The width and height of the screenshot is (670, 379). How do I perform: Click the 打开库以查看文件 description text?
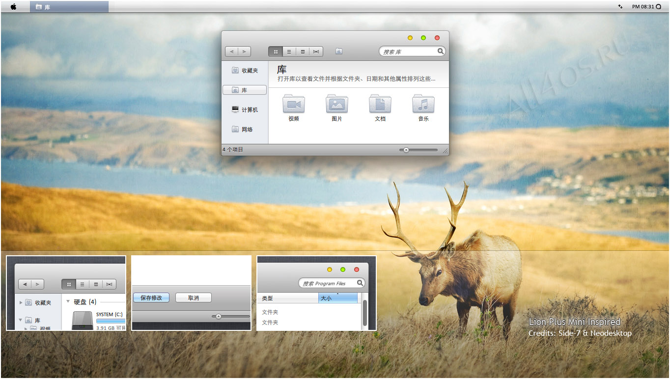coord(356,79)
